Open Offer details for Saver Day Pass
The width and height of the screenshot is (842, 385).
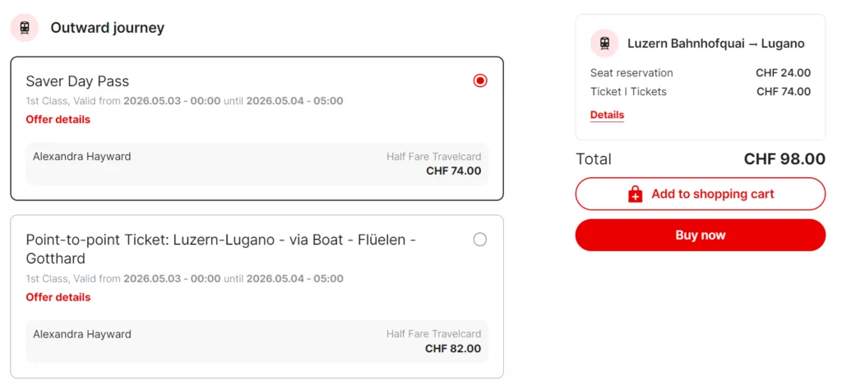[58, 120]
